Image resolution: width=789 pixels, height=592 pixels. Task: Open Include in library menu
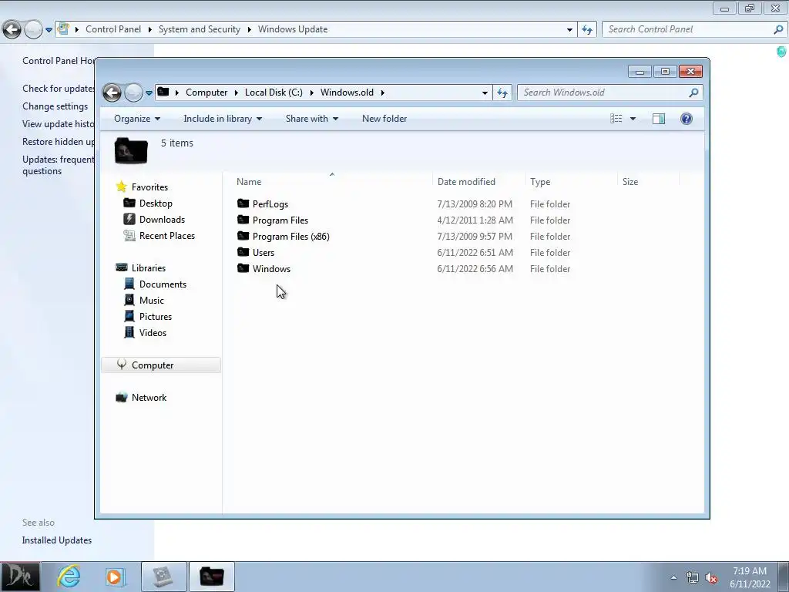pos(223,119)
